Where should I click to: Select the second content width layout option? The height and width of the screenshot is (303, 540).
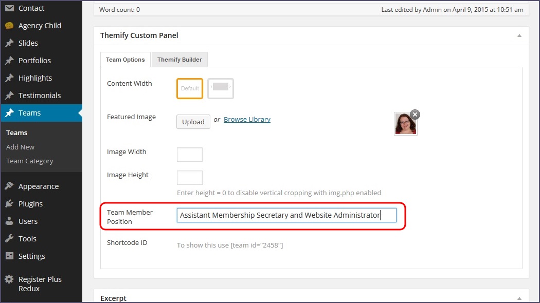tap(221, 88)
